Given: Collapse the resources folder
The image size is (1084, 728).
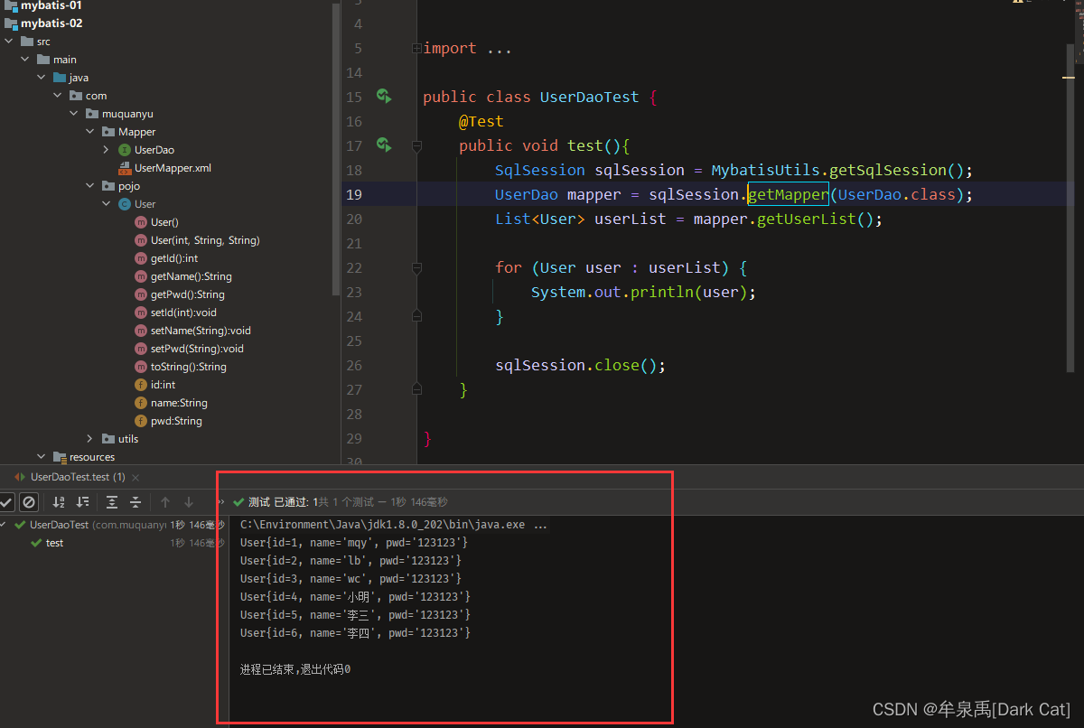Looking at the screenshot, I should (42, 457).
